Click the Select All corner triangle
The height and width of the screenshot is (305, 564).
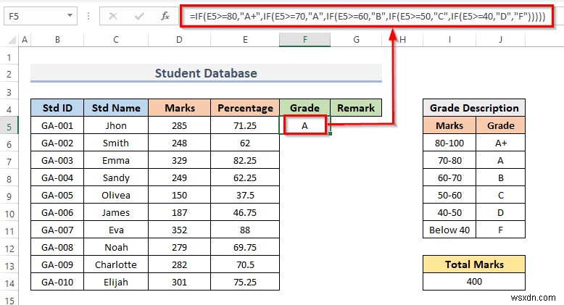click(x=12, y=40)
